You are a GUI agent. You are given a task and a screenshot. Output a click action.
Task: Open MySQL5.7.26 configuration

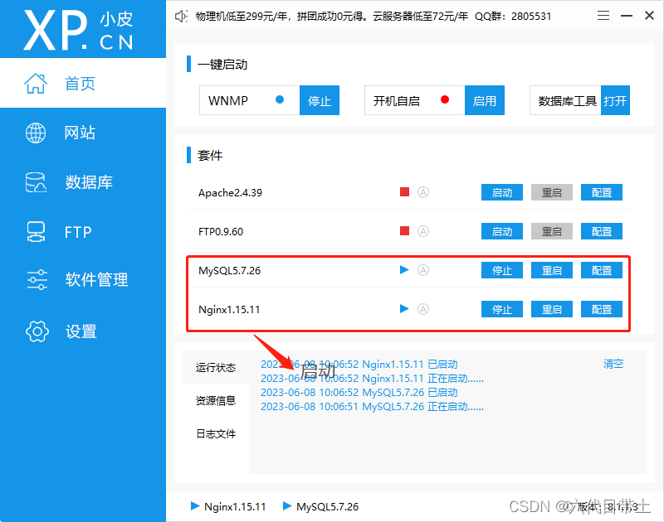coord(601,270)
